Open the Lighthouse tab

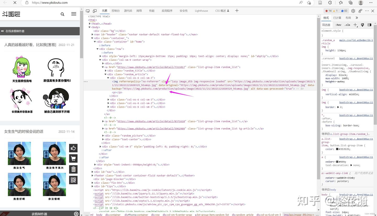(x=201, y=11)
